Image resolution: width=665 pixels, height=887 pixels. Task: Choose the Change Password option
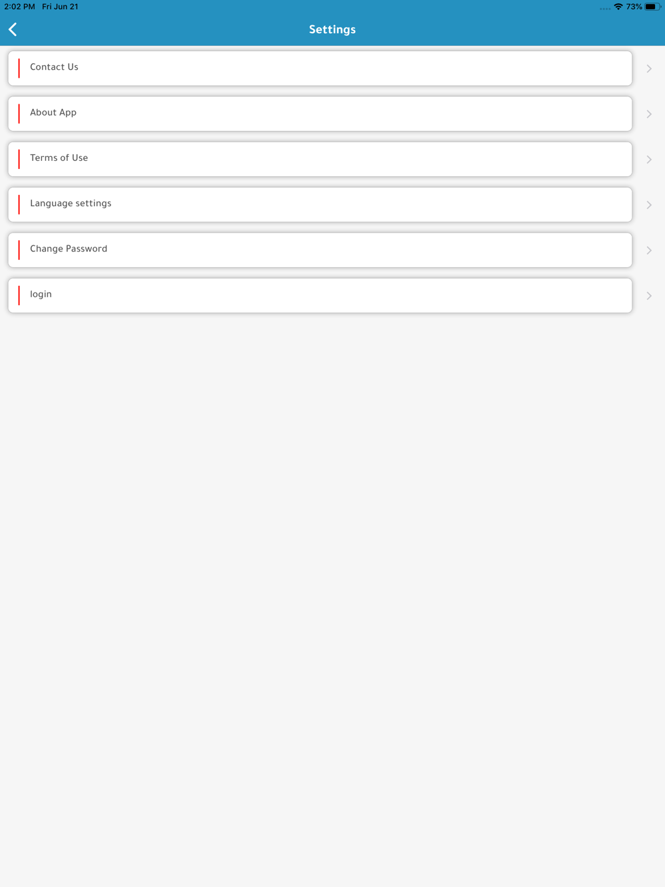[320, 250]
